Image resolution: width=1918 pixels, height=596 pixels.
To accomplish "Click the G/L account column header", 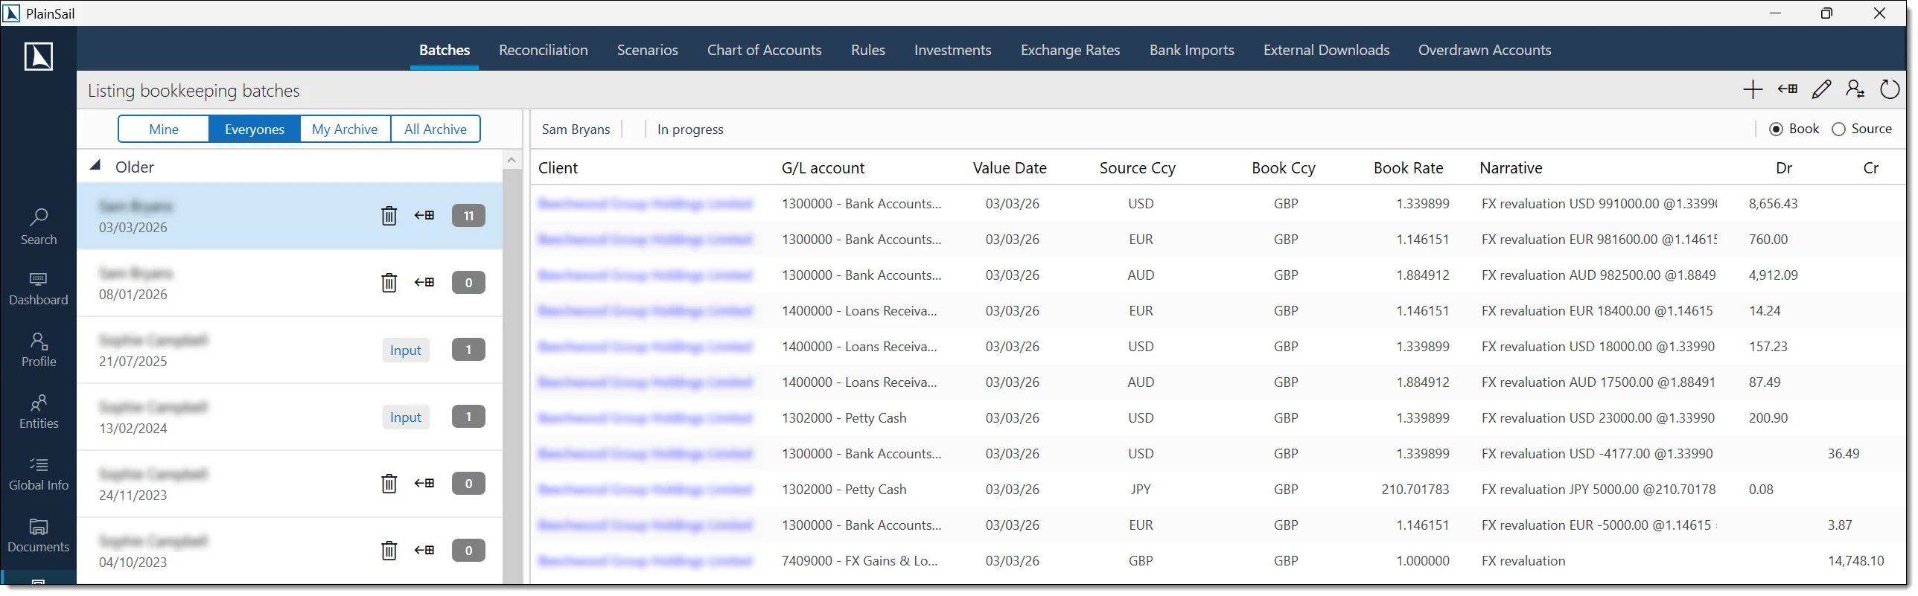I will pyautogui.click(x=823, y=168).
